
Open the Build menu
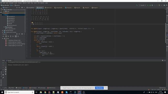coord(29,3)
